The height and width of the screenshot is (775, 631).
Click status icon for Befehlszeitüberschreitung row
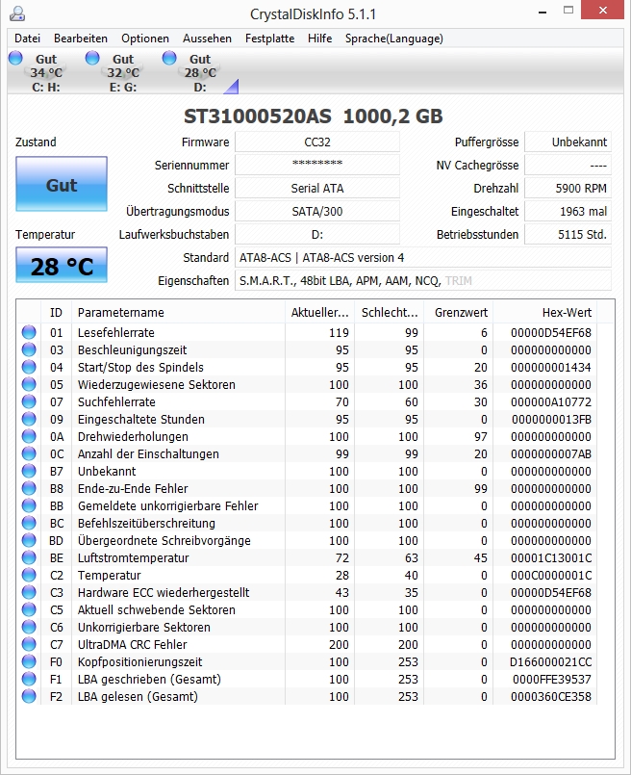point(29,523)
